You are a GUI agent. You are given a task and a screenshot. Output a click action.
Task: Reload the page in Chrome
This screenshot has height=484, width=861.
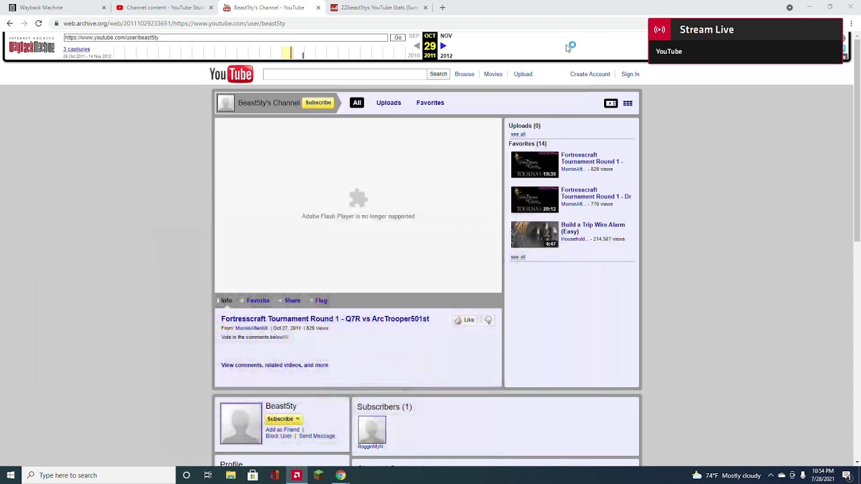[38, 23]
